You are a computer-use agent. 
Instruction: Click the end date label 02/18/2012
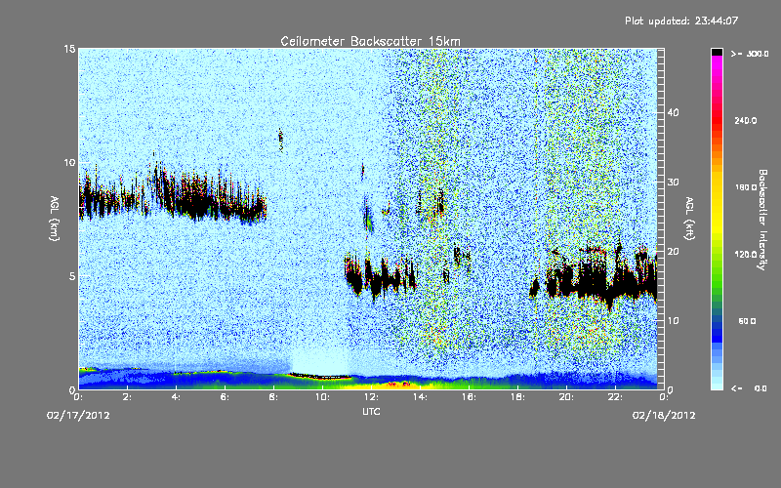point(664,416)
